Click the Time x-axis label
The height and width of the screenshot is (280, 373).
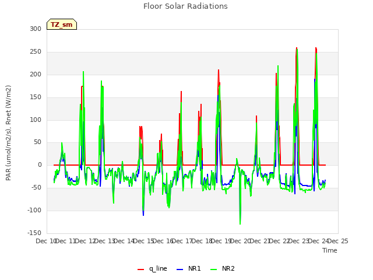coord(330,250)
